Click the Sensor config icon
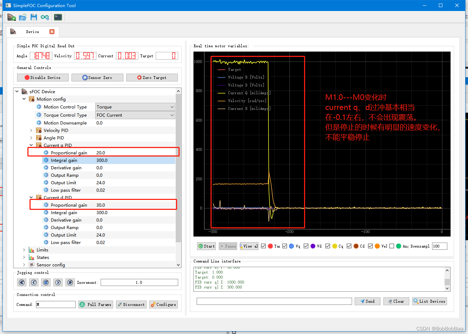Screen dimensions: 468x334 click(32, 265)
